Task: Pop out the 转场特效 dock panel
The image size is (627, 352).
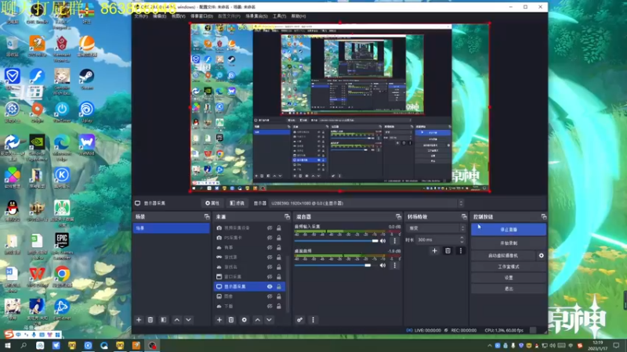Action: (x=464, y=217)
